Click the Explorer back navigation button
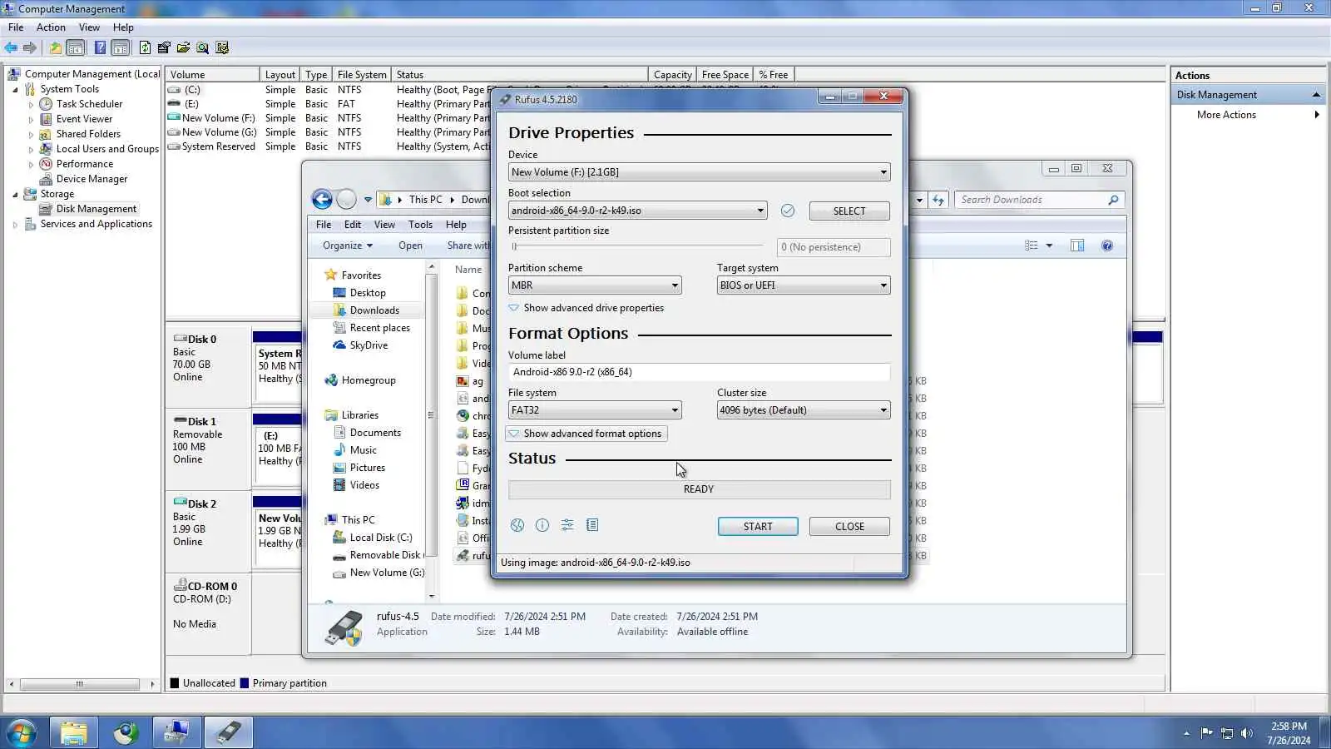 coord(322,199)
